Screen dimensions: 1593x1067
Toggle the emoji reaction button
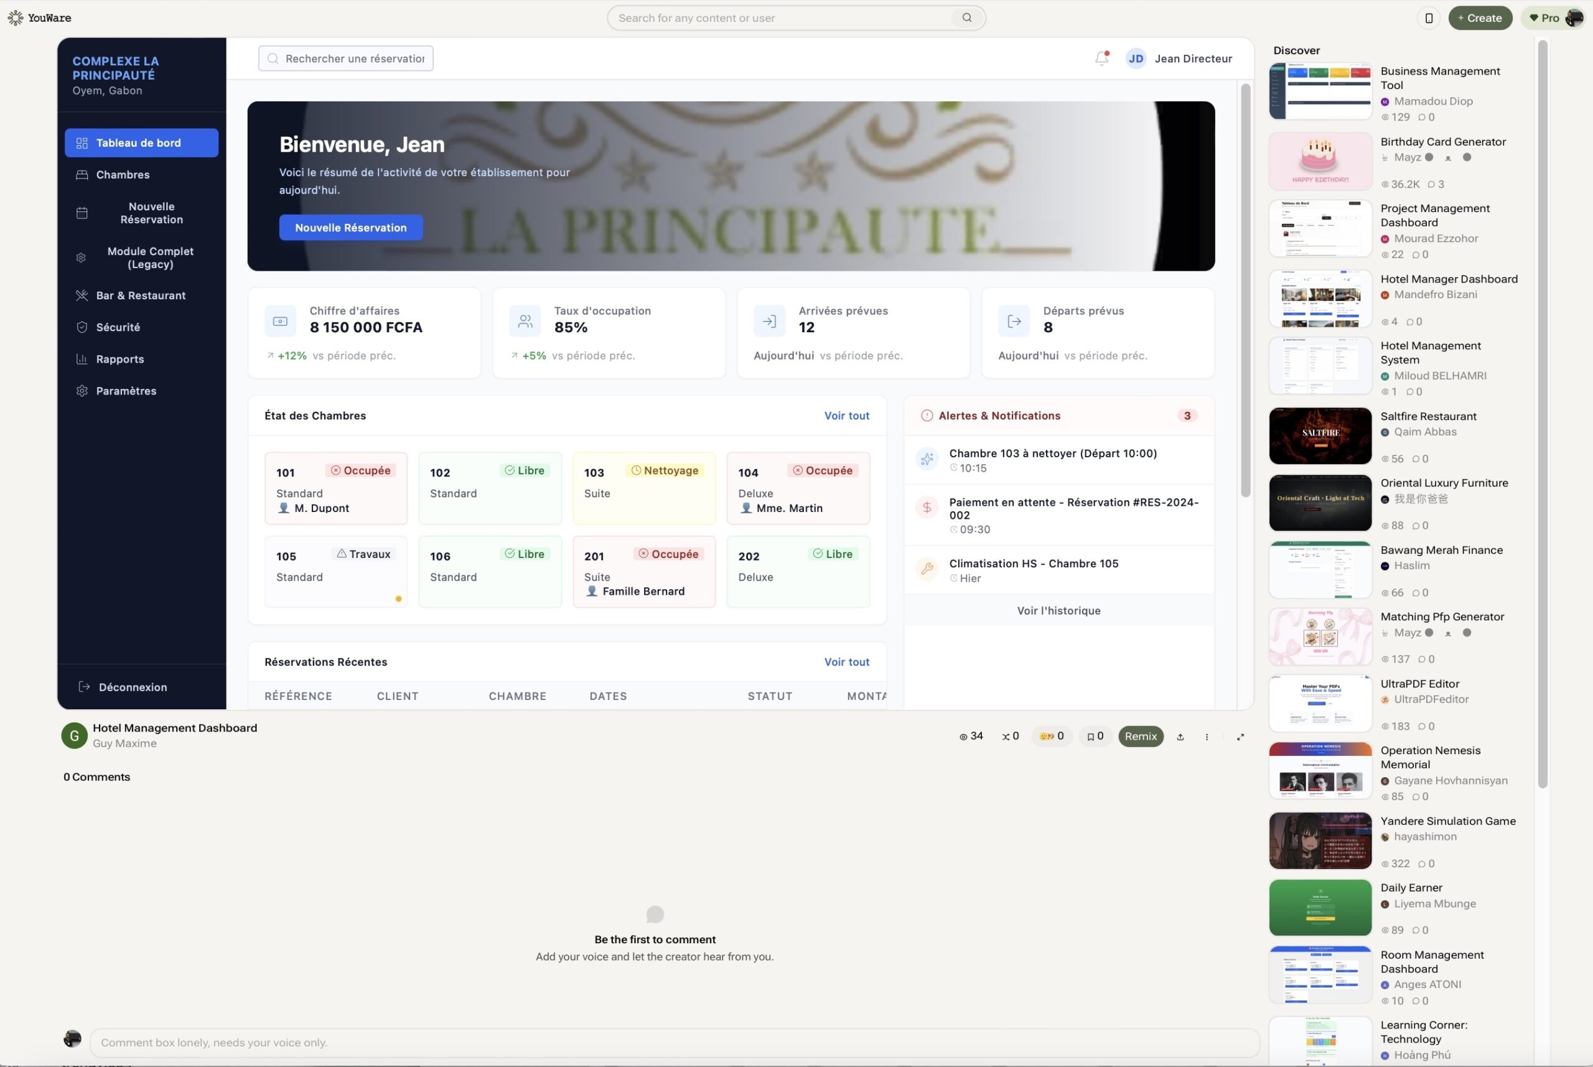1052,736
